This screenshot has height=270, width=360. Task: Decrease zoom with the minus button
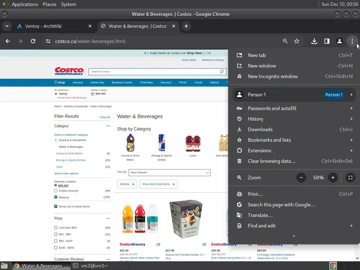(x=301, y=178)
